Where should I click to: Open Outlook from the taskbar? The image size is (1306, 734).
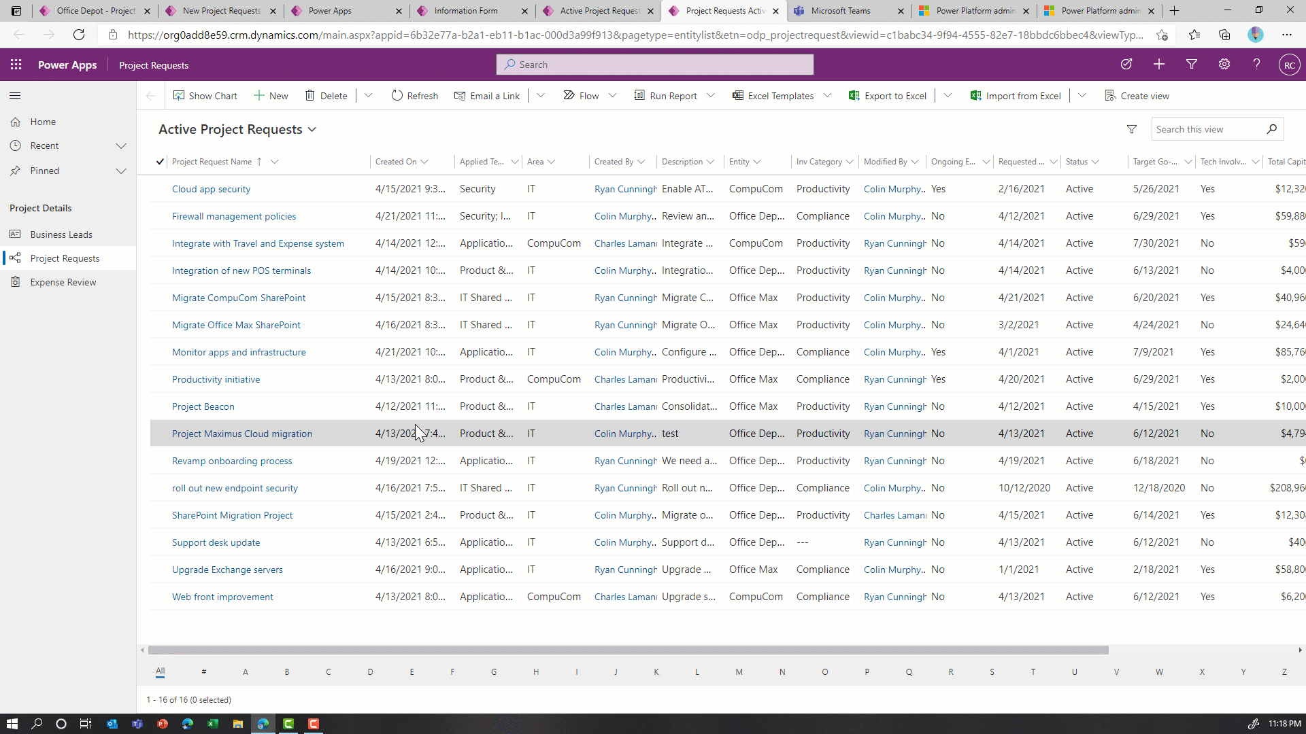tap(112, 724)
